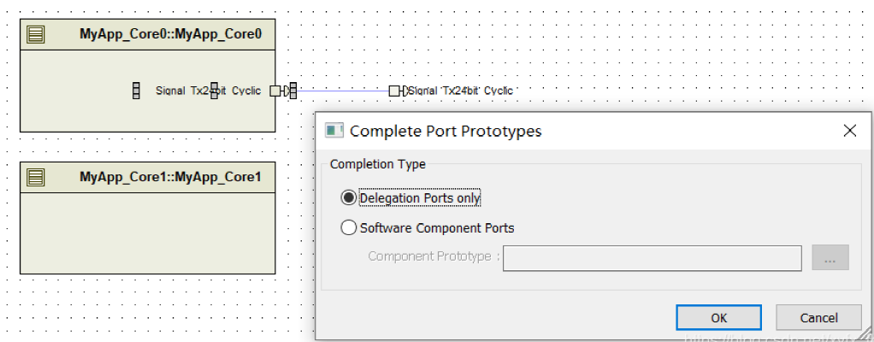Select MyApp_Core0::MyApp_Core0 title text
The width and height of the screenshot is (874, 342).
[x=170, y=34]
